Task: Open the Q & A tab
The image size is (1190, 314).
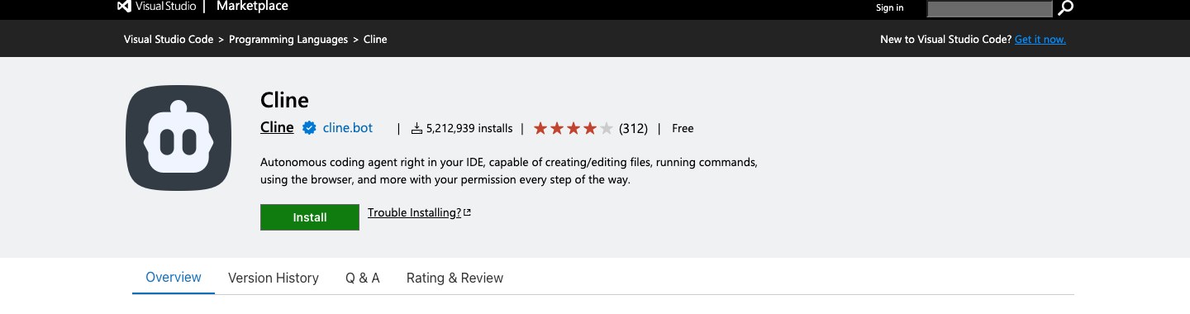Action: [x=363, y=278]
